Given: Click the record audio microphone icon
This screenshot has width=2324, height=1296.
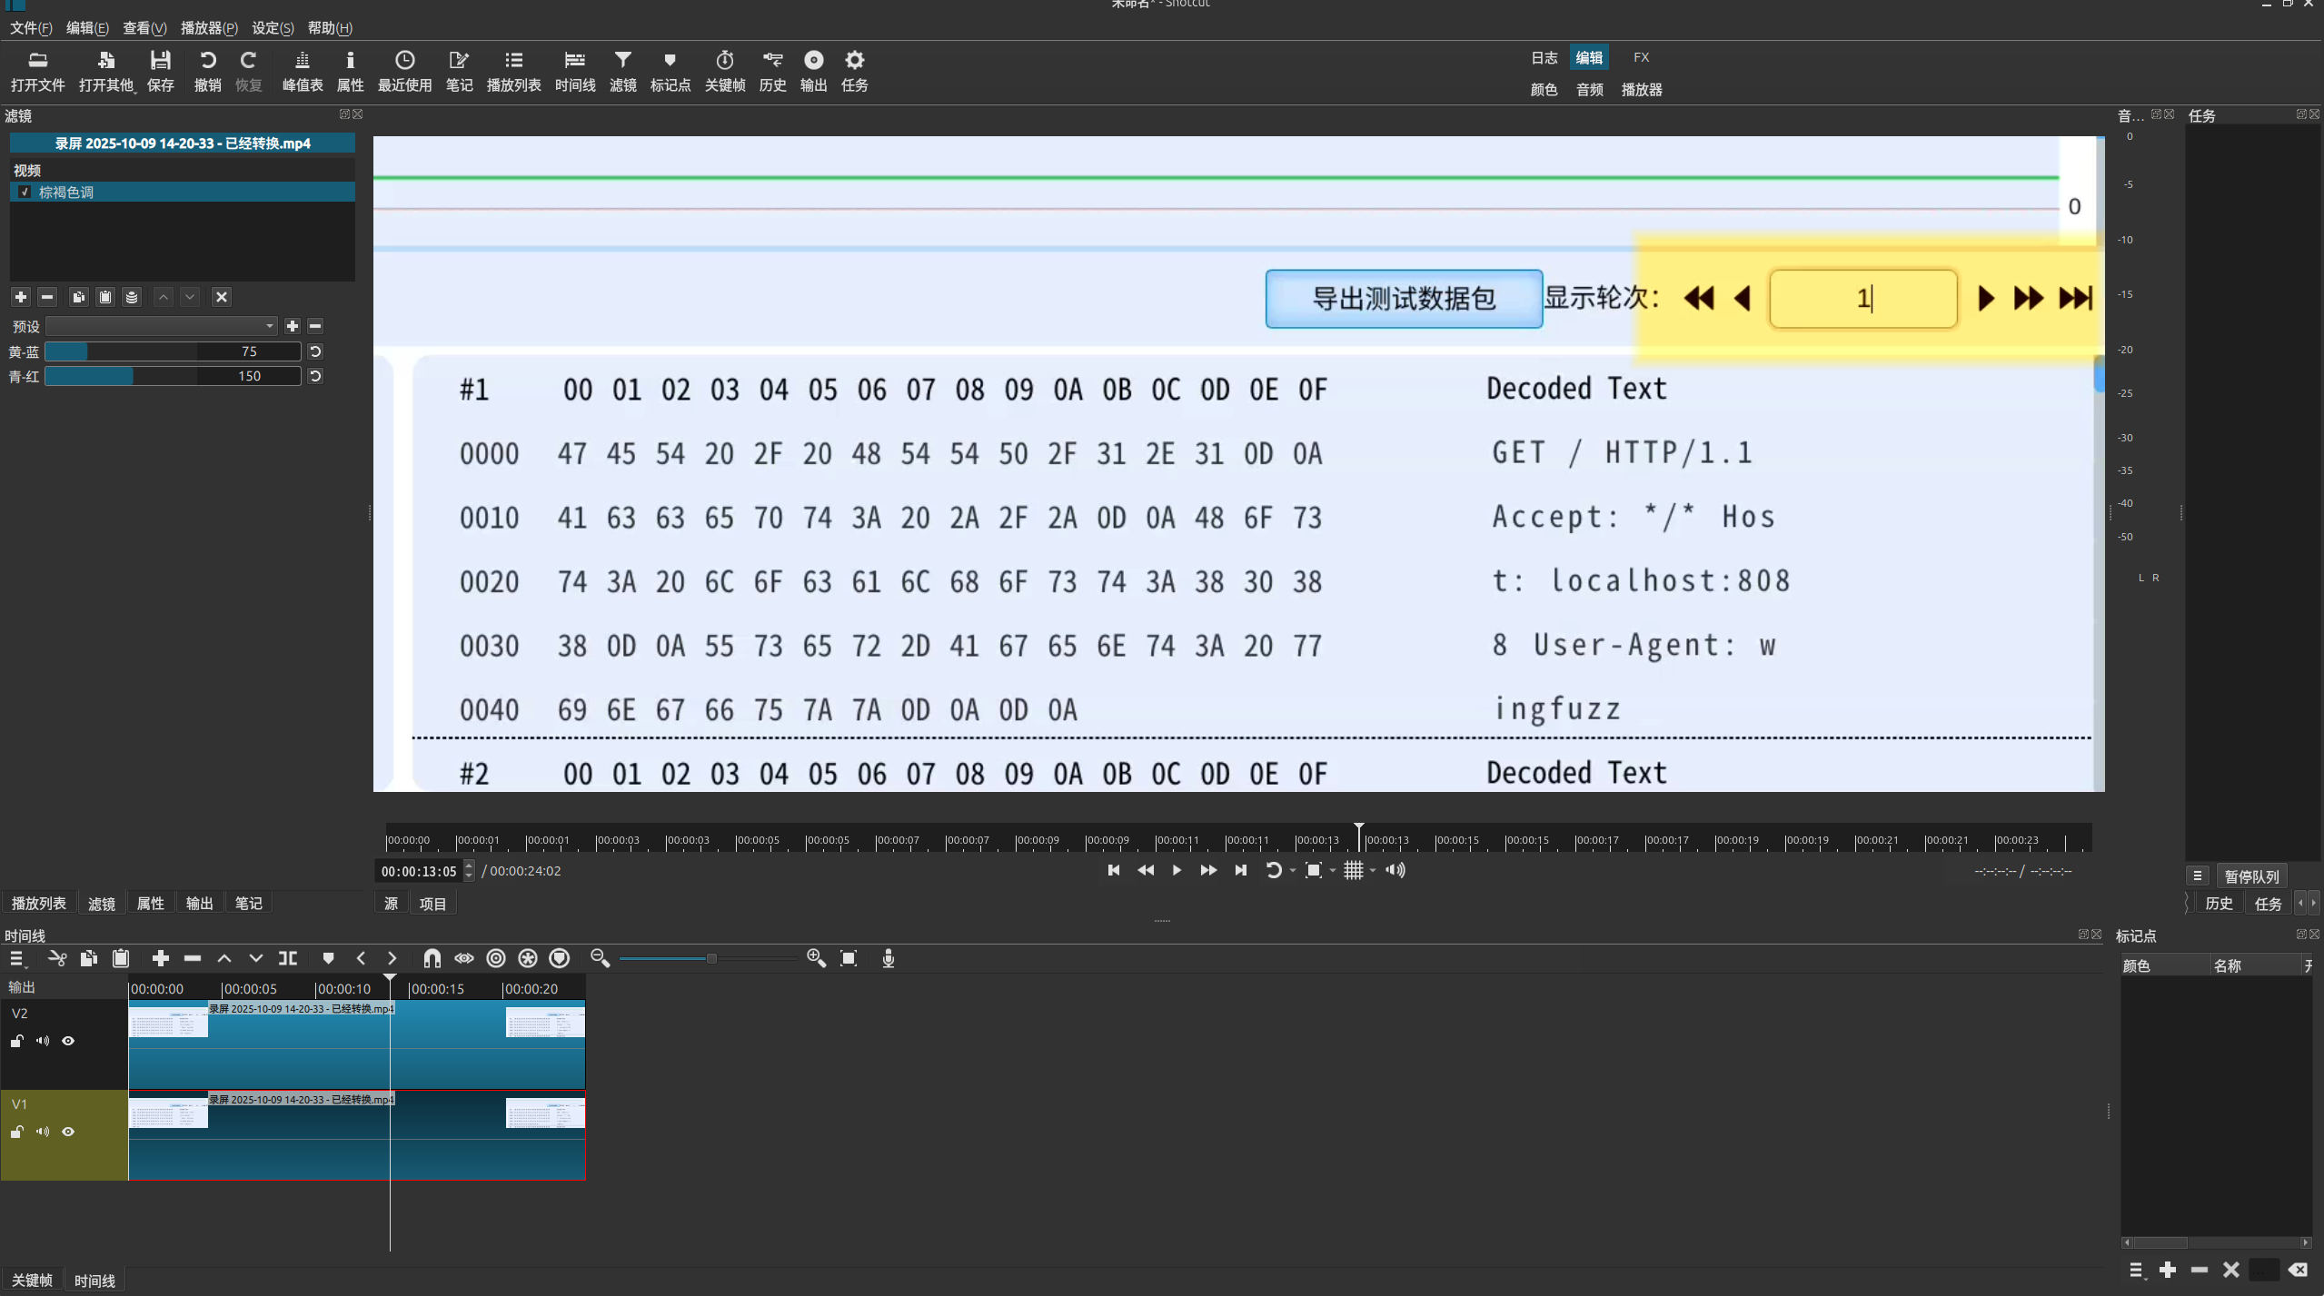Looking at the screenshot, I should tap(889, 958).
